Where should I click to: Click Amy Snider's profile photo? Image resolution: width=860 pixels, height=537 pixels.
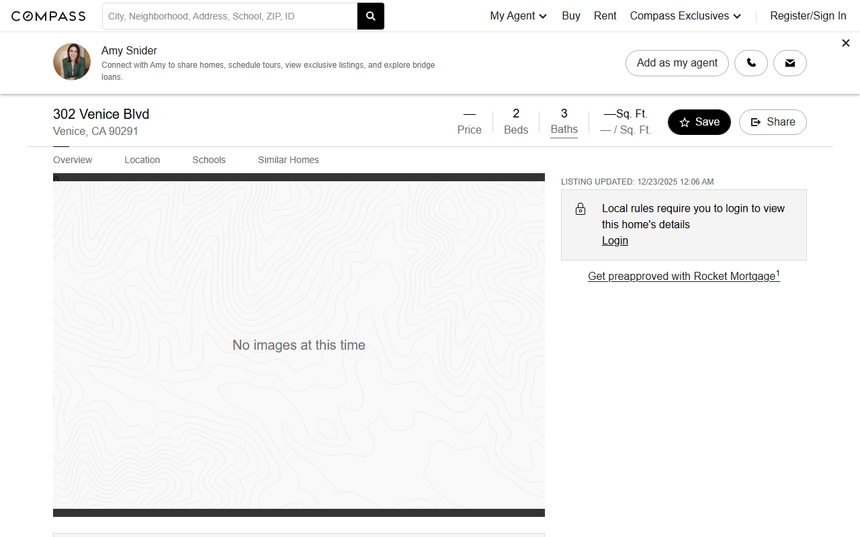72,62
